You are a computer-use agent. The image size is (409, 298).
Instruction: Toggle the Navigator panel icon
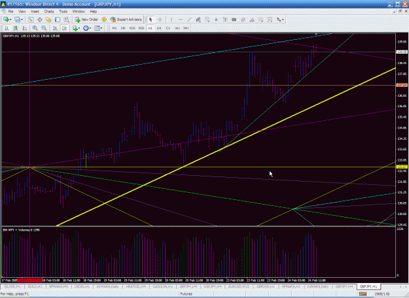tap(48, 20)
